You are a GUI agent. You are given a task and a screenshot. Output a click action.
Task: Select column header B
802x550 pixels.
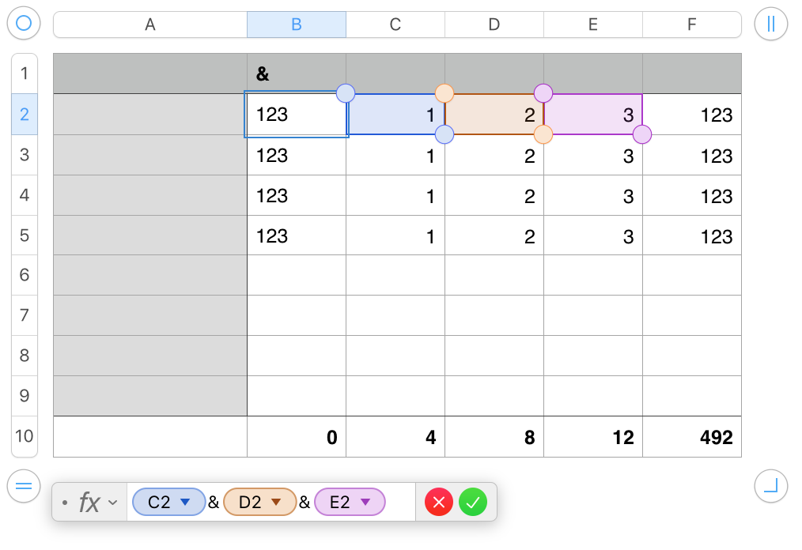(297, 24)
